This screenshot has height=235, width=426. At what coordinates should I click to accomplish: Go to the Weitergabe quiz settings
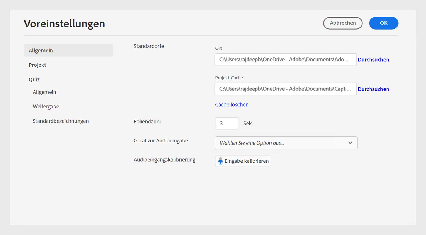(46, 107)
